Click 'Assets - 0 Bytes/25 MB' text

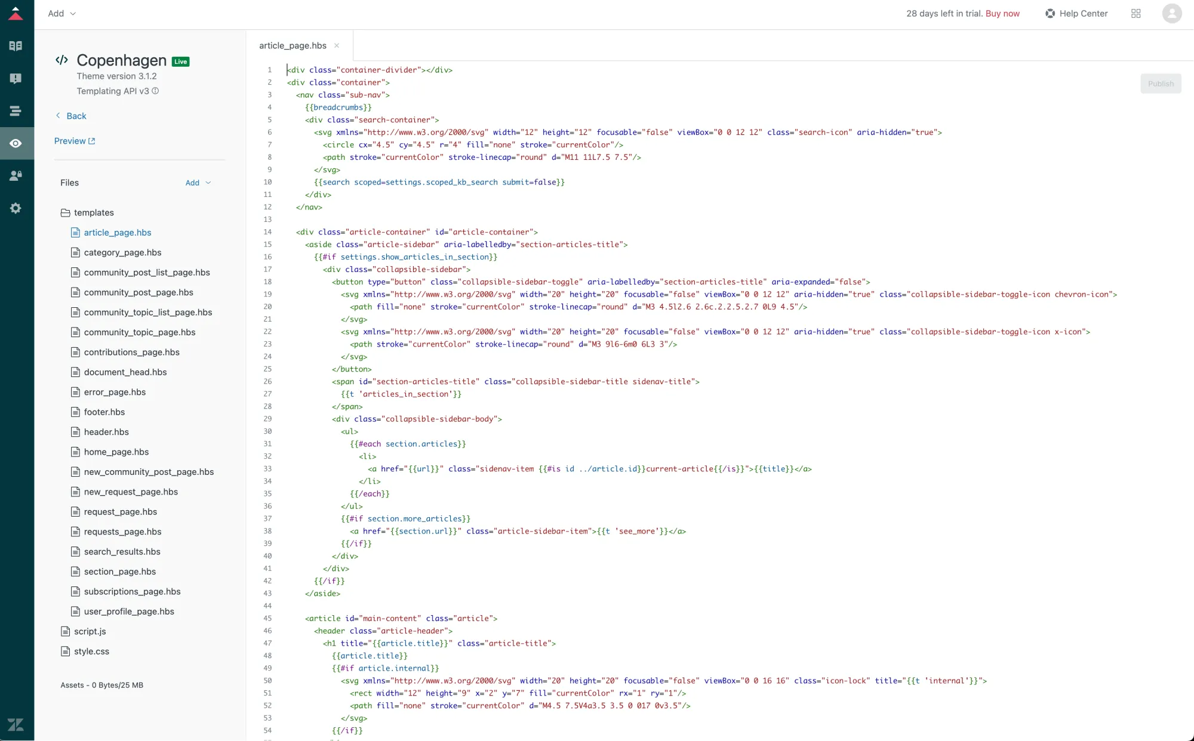coord(102,686)
